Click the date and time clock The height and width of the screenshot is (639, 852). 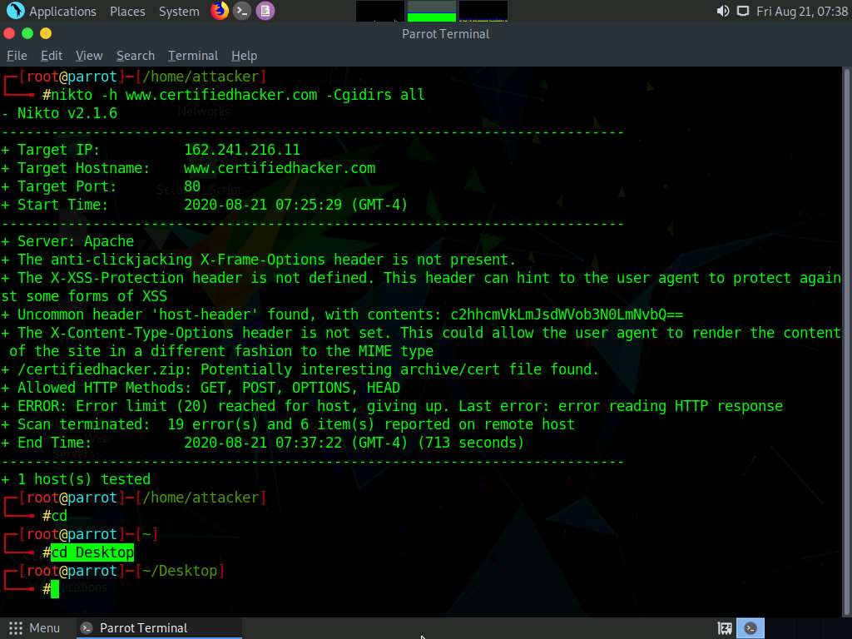pos(802,12)
